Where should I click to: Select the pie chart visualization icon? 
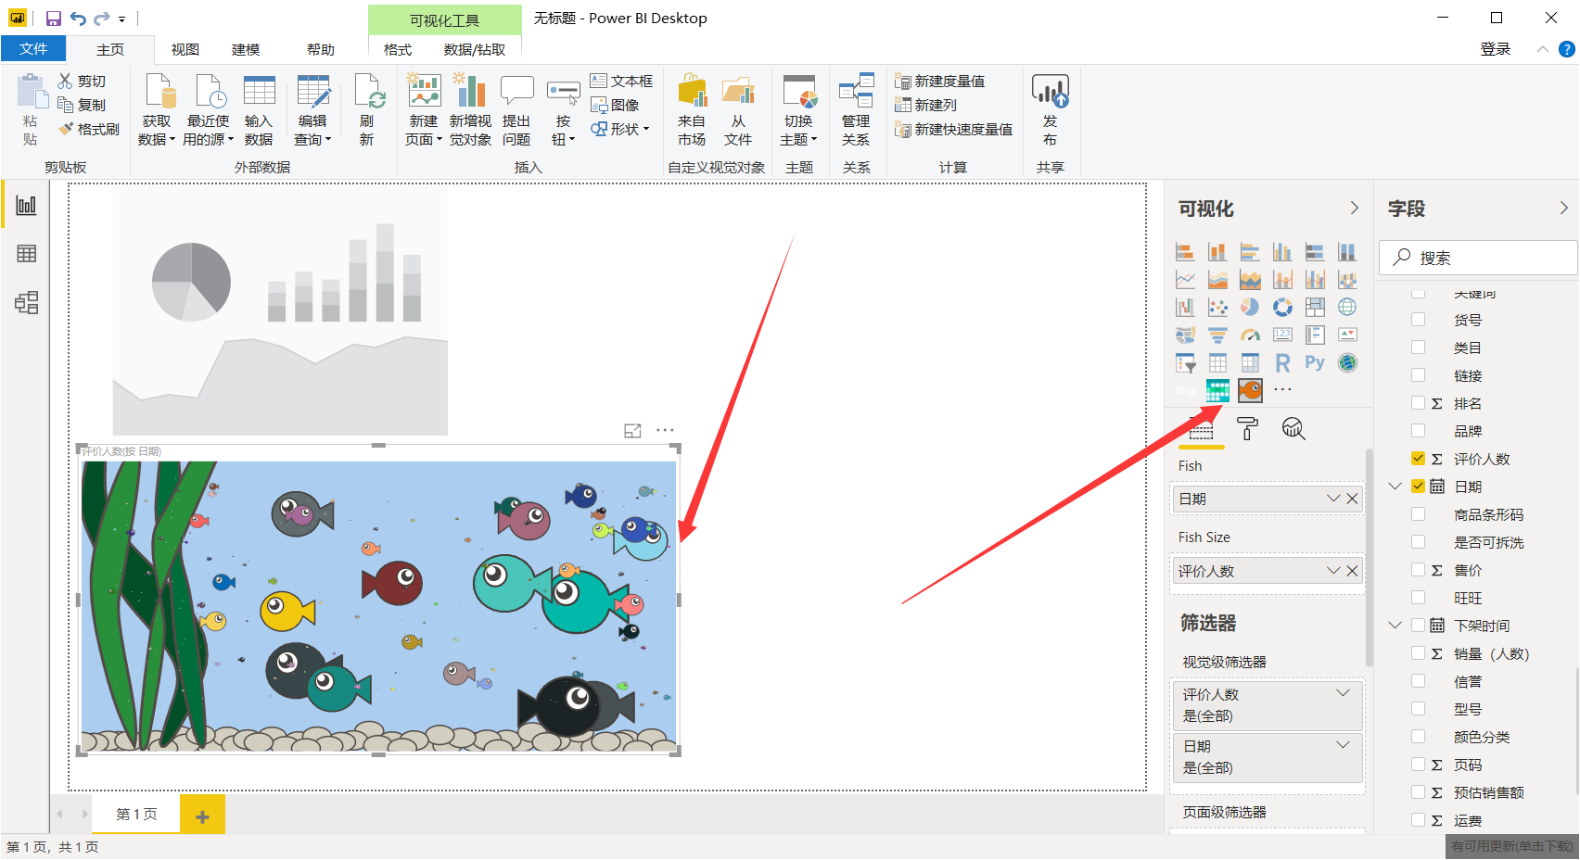pyautogui.click(x=1250, y=309)
